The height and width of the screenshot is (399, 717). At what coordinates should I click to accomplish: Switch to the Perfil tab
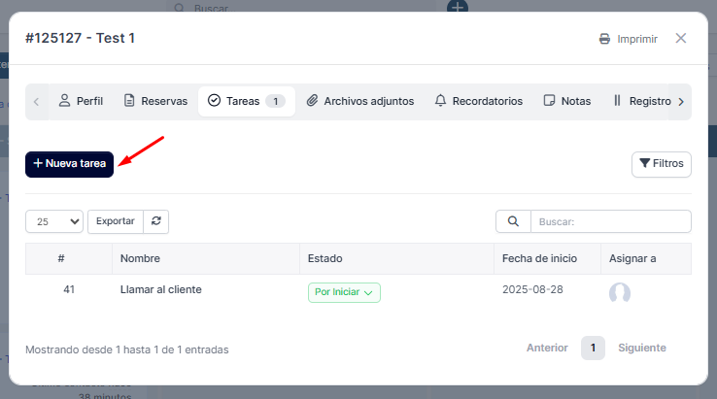(81, 101)
